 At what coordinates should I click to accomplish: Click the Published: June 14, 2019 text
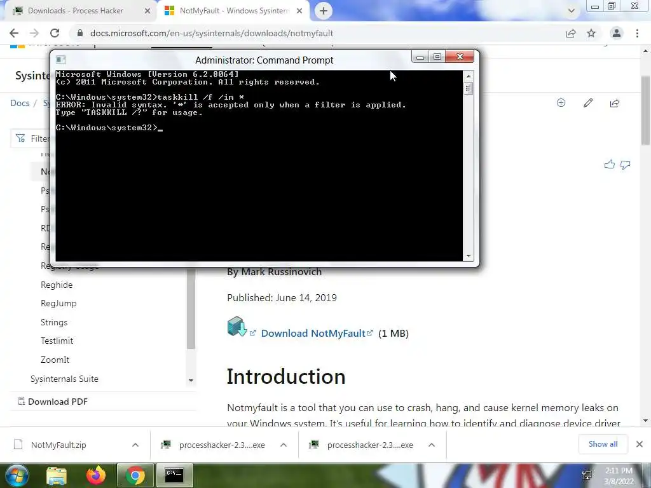(282, 298)
